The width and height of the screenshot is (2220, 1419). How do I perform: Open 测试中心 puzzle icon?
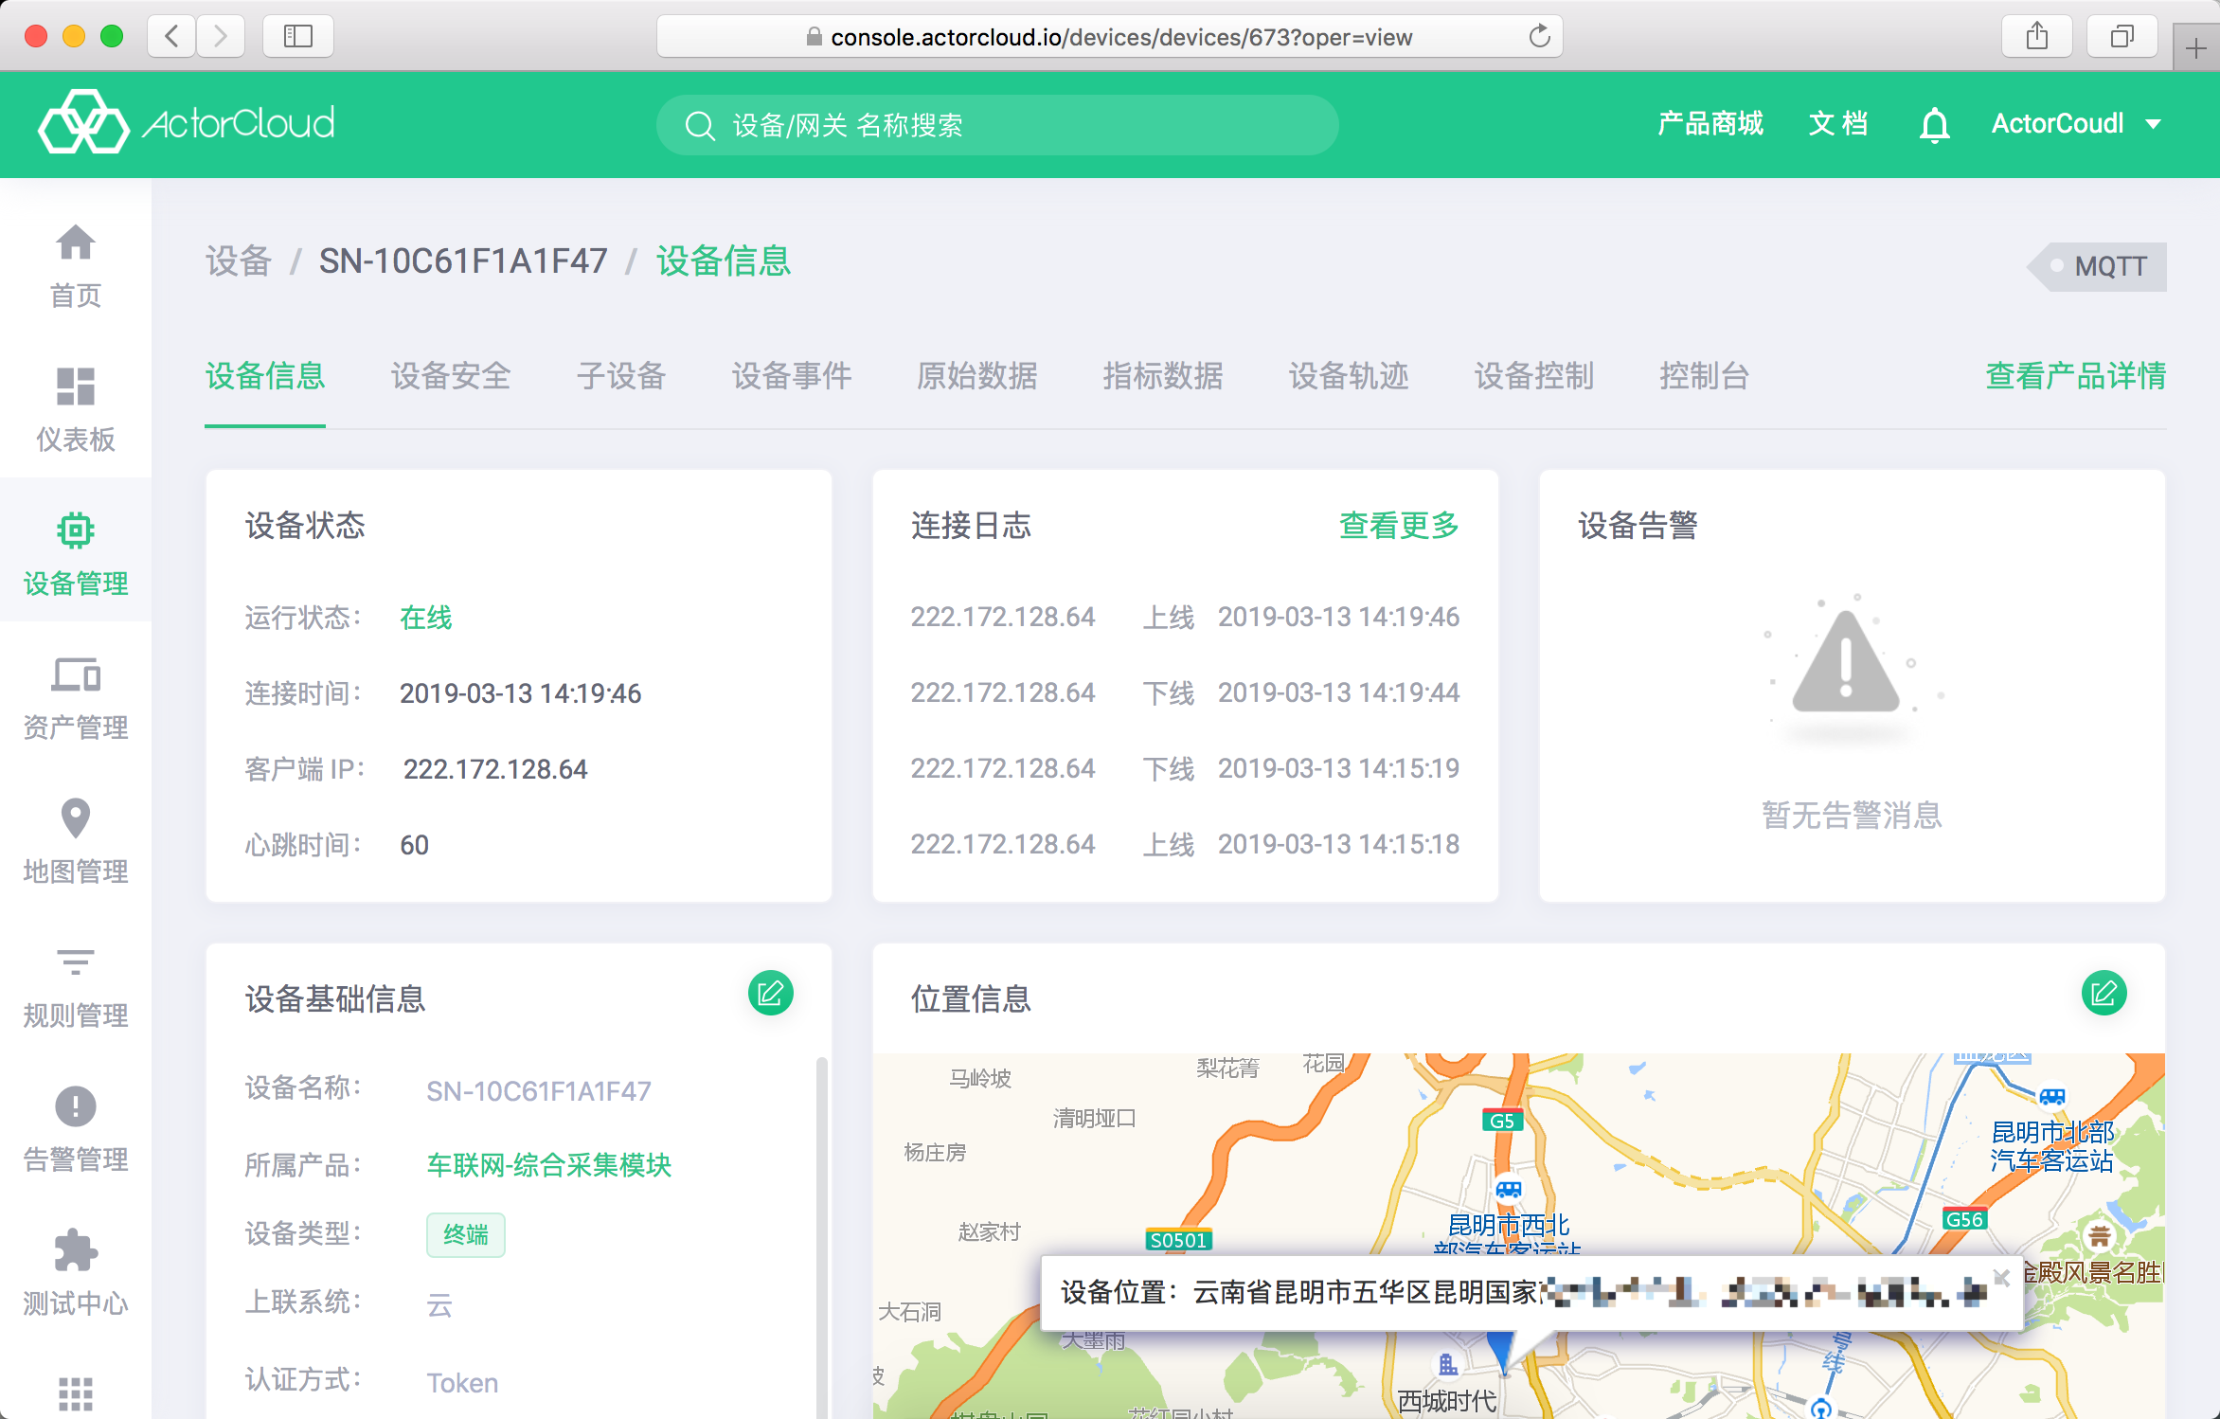point(75,1250)
